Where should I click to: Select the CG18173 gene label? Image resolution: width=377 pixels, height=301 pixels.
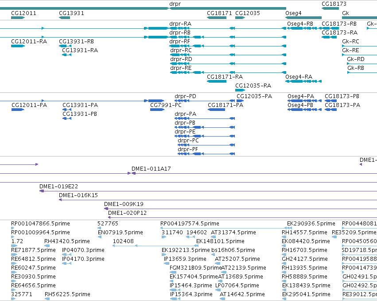pyautogui.click(x=334, y=4)
